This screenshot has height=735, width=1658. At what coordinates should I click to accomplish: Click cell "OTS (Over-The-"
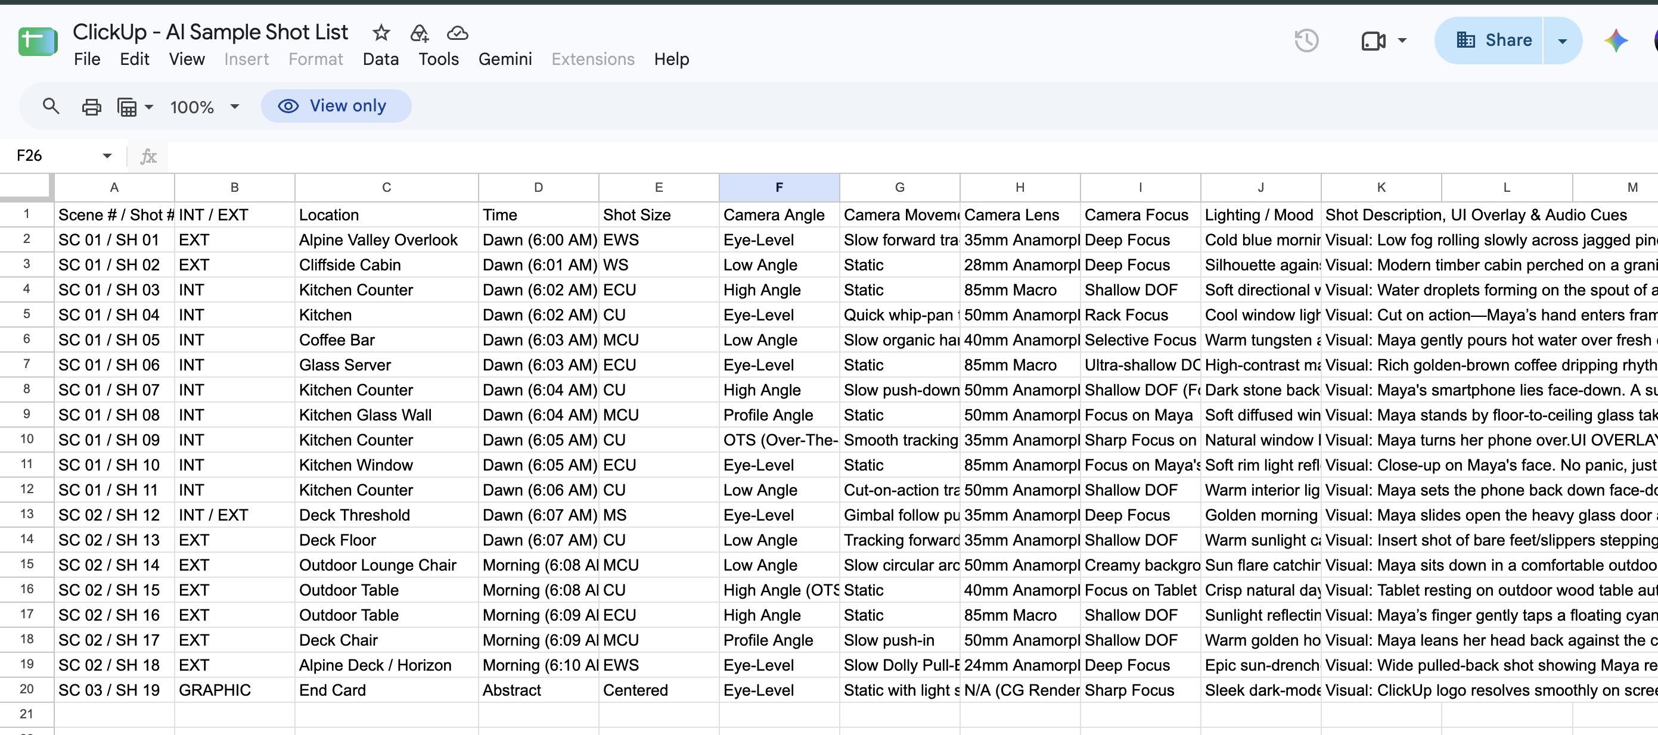(779, 440)
